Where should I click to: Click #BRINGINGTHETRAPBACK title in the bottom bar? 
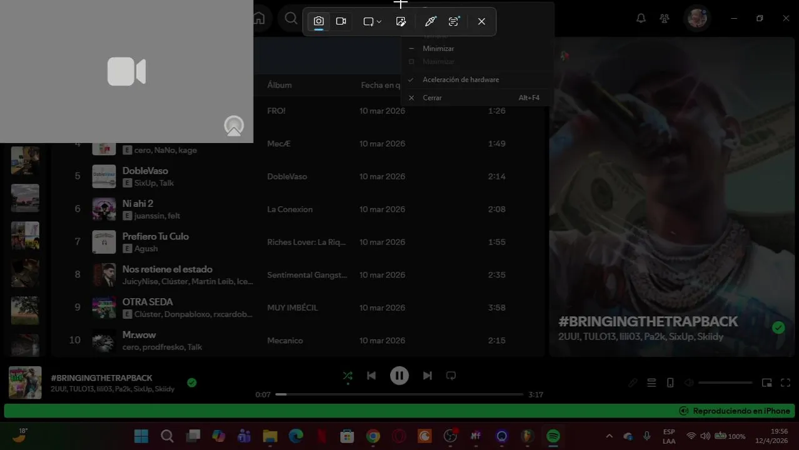click(101, 377)
